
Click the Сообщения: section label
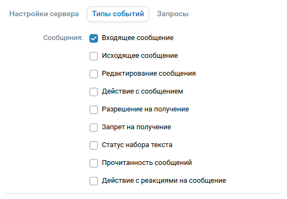[63, 38]
